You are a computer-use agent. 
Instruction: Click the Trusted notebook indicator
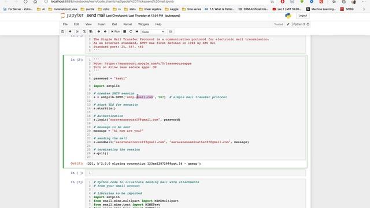tap(279, 24)
